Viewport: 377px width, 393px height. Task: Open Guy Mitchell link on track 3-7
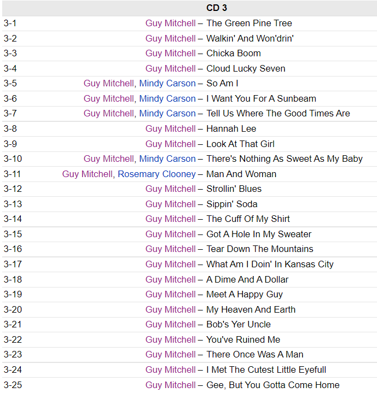pos(108,114)
